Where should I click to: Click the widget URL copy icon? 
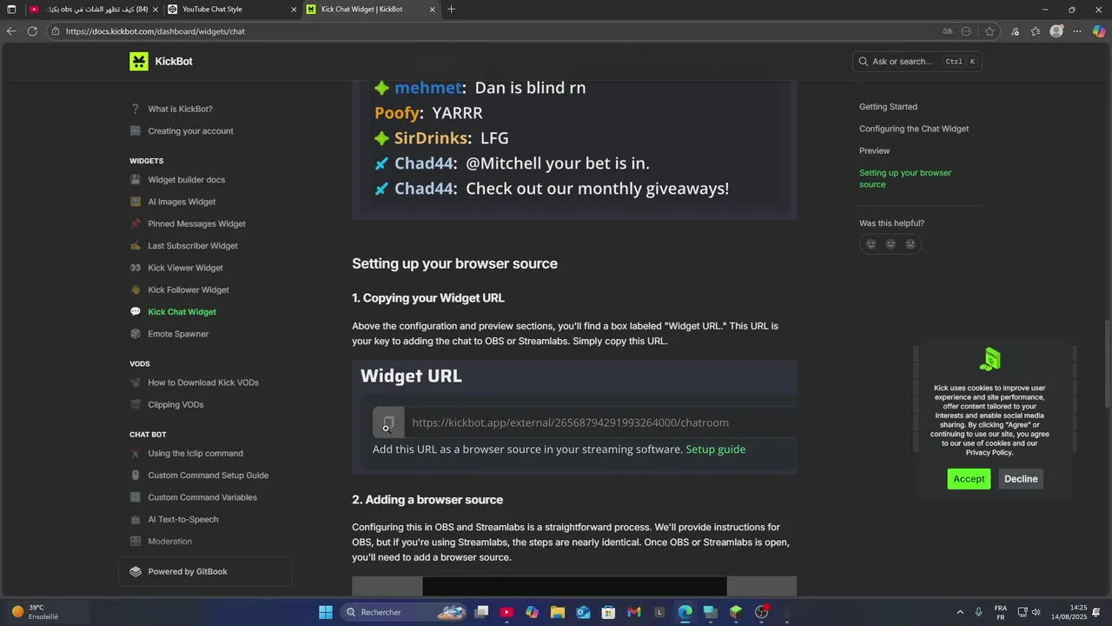tap(388, 423)
